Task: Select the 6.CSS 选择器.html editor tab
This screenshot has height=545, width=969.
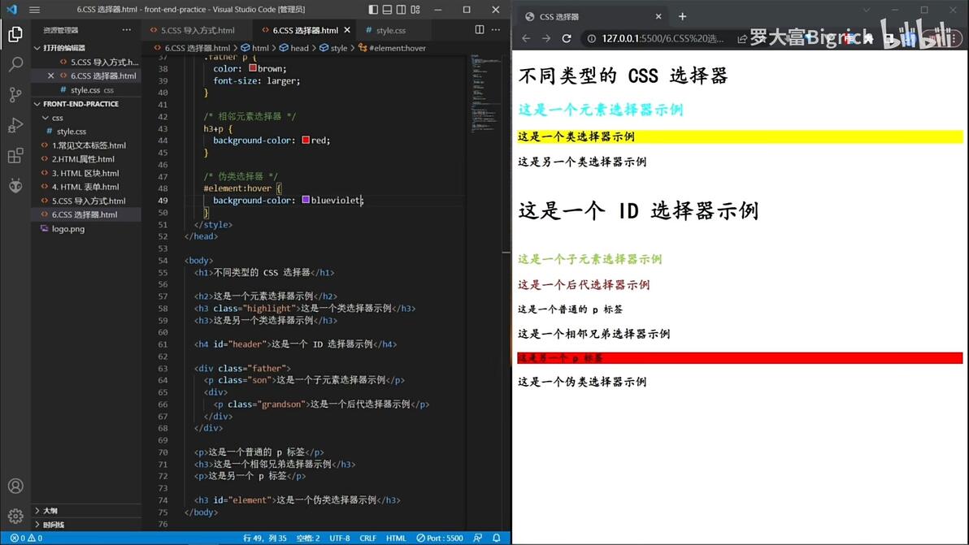Action: pyautogui.click(x=306, y=29)
